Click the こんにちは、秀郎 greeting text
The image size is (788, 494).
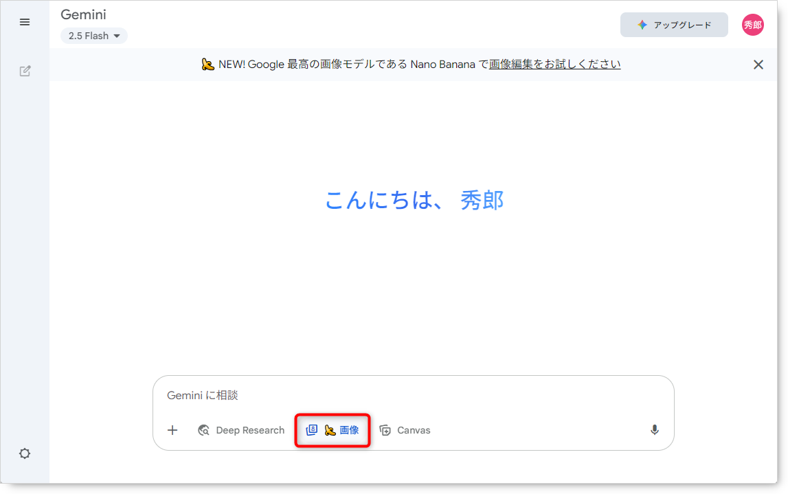(x=414, y=200)
